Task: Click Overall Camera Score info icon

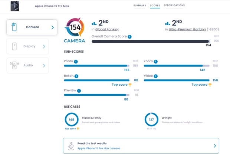Action: [129, 37]
